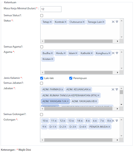The image size is (135, 152).
Task: Remove the ADM. KEUANGAN jabatan tag
Action: coord(90,90)
